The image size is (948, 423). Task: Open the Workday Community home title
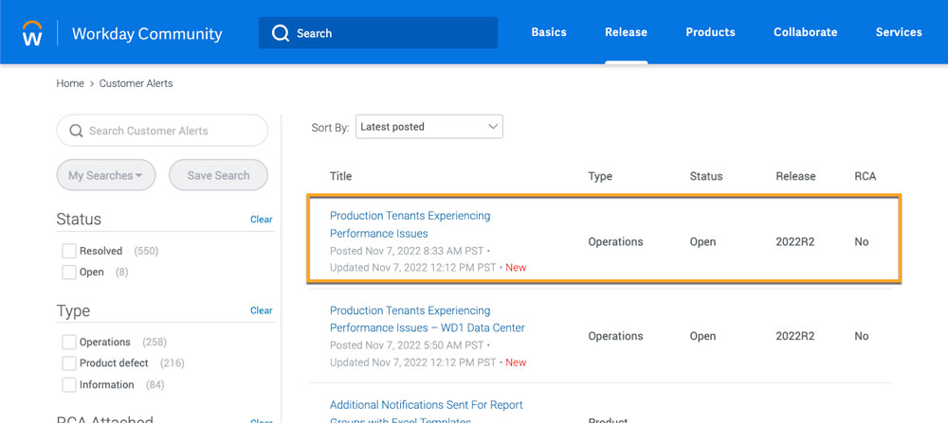pos(147,33)
